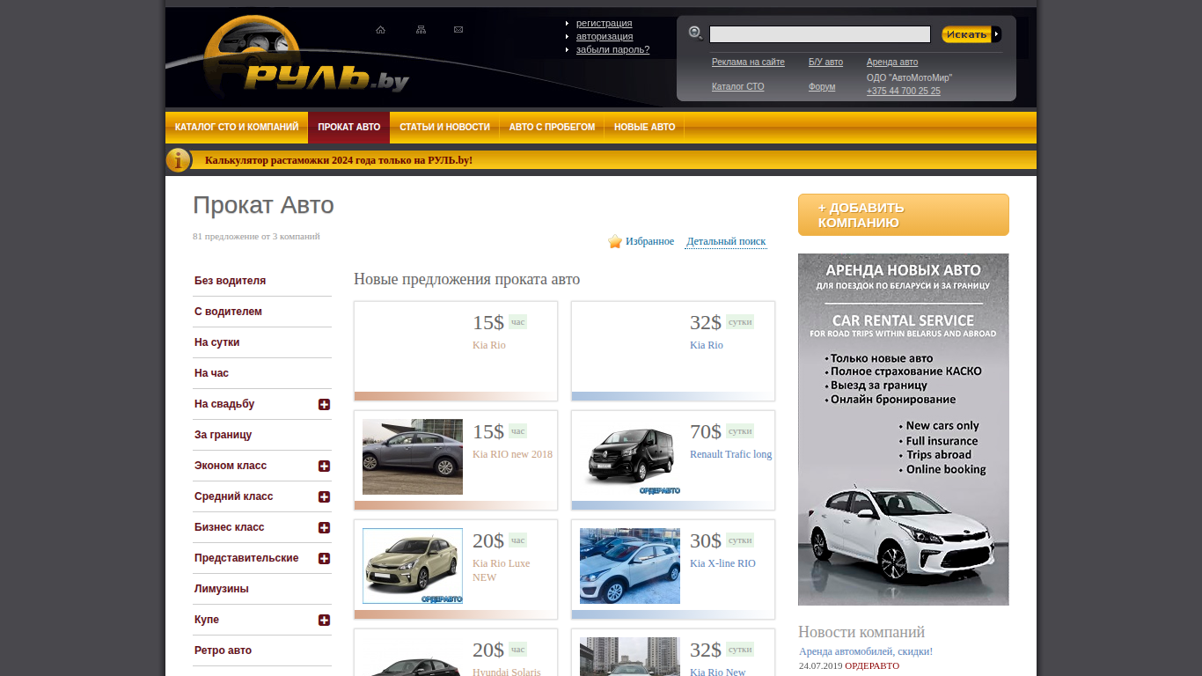This screenshot has width=1202, height=676.
Task: Click the 81 предложение от 3 компаний text
Action: (x=256, y=236)
